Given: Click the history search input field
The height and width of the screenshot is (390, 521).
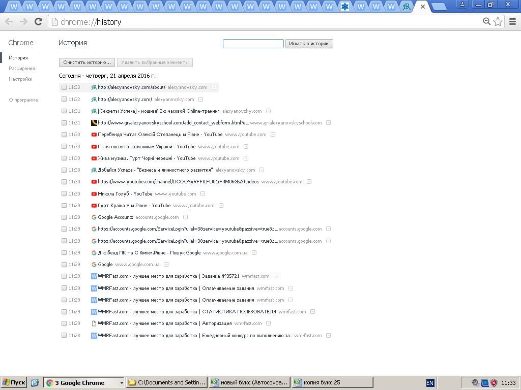Looking at the screenshot, I should [253, 44].
